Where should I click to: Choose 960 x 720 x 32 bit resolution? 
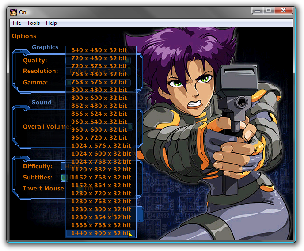click(101, 137)
